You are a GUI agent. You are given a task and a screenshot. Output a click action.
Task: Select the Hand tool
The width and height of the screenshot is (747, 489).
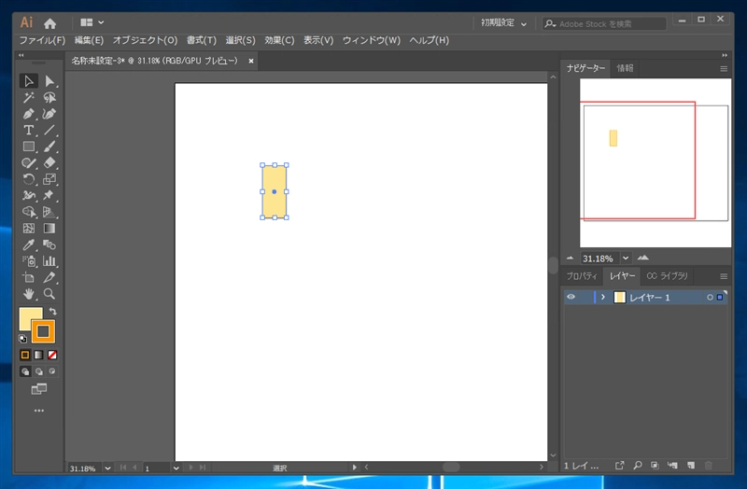tap(29, 294)
